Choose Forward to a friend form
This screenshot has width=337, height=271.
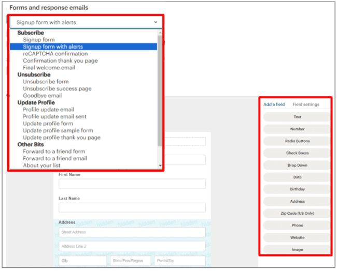pos(54,152)
